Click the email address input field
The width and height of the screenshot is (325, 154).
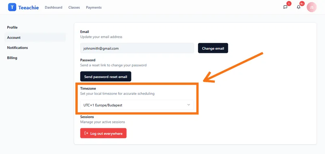tap(137, 48)
